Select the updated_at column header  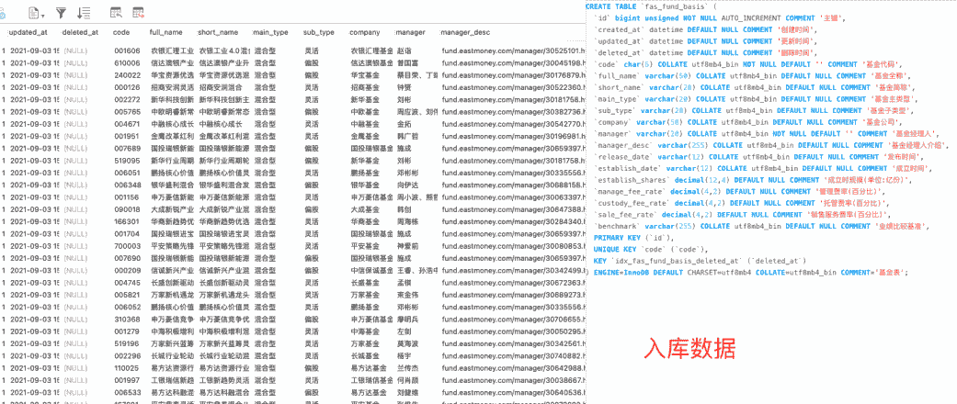pyautogui.click(x=28, y=32)
